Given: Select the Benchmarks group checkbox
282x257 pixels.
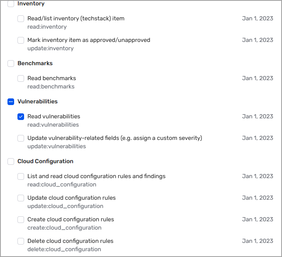Looking at the screenshot, I should (x=11, y=64).
